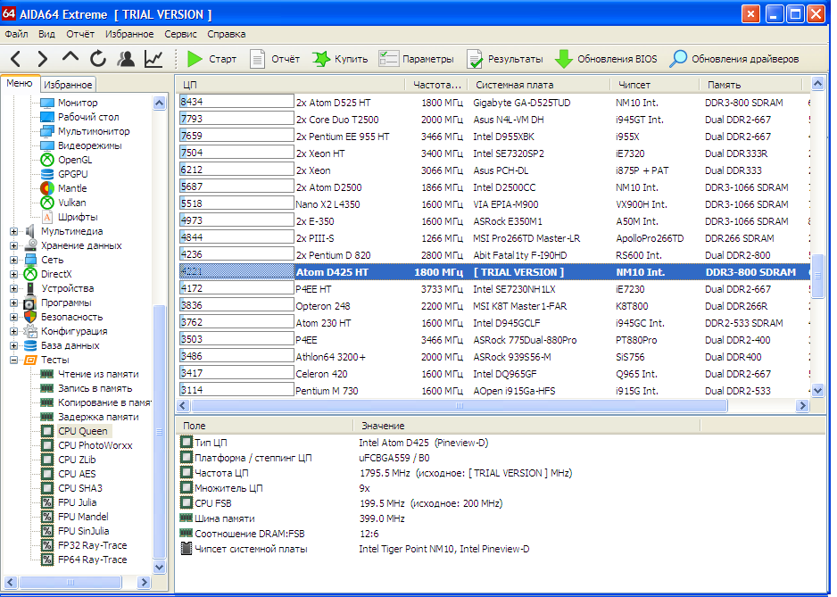Start the benchmark with green Старт arrow
The image size is (837, 597).
pos(211,59)
